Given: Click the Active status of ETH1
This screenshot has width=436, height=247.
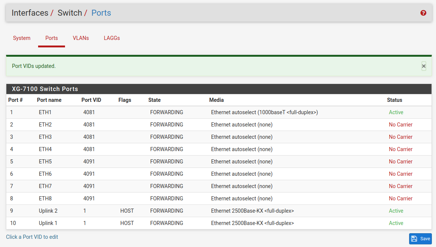Looking at the screenshot, I should pyautogui.click(x=396, y=112).
